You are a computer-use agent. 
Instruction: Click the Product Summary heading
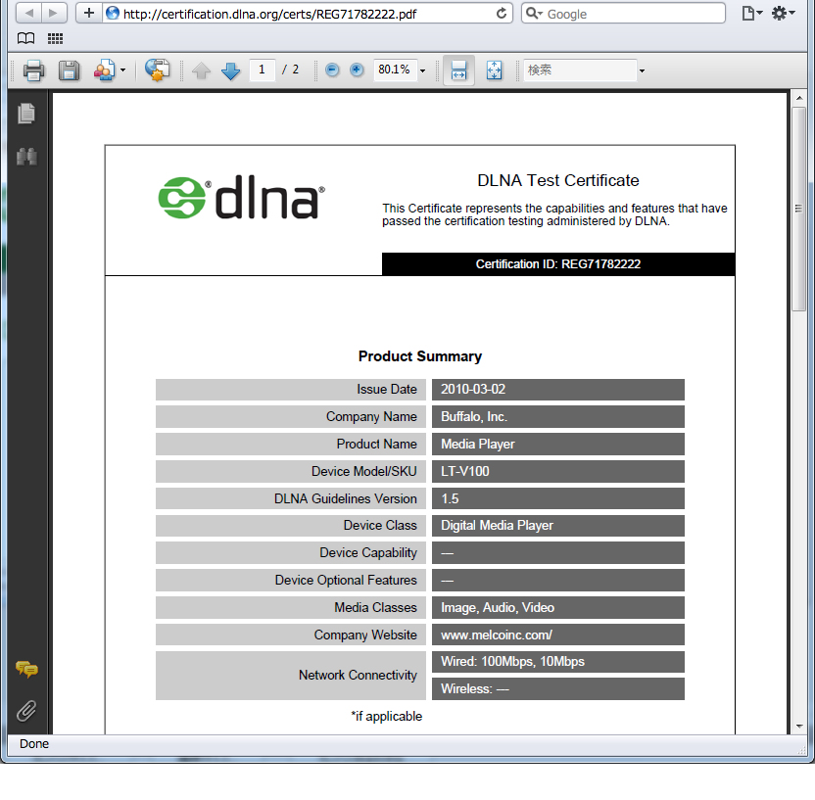click(420, 356)
